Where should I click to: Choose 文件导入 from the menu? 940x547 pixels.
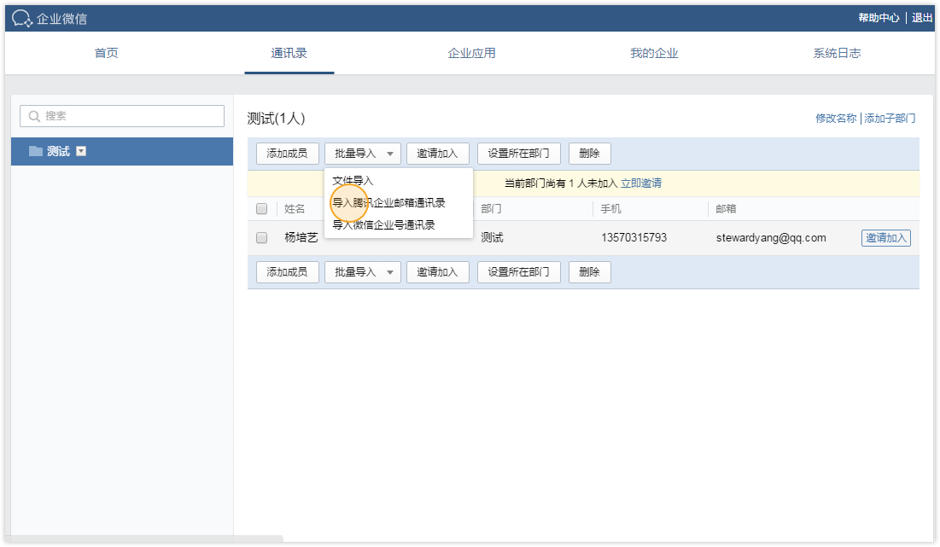coord(353,181)
